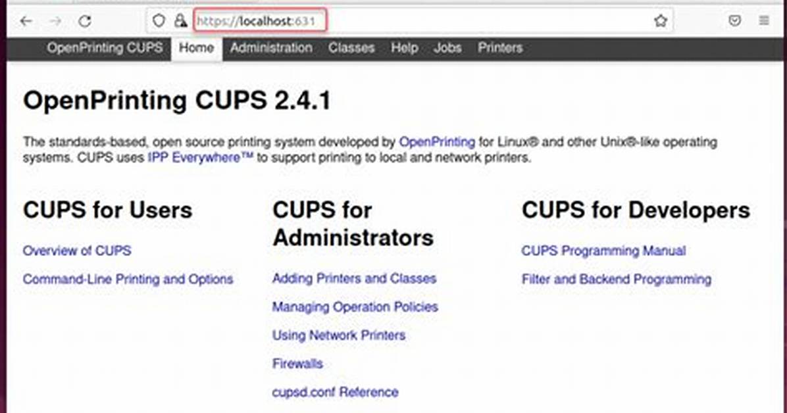Open the Administration tab
The height and width of the screenshot is (413, 787).
(271, 47)
